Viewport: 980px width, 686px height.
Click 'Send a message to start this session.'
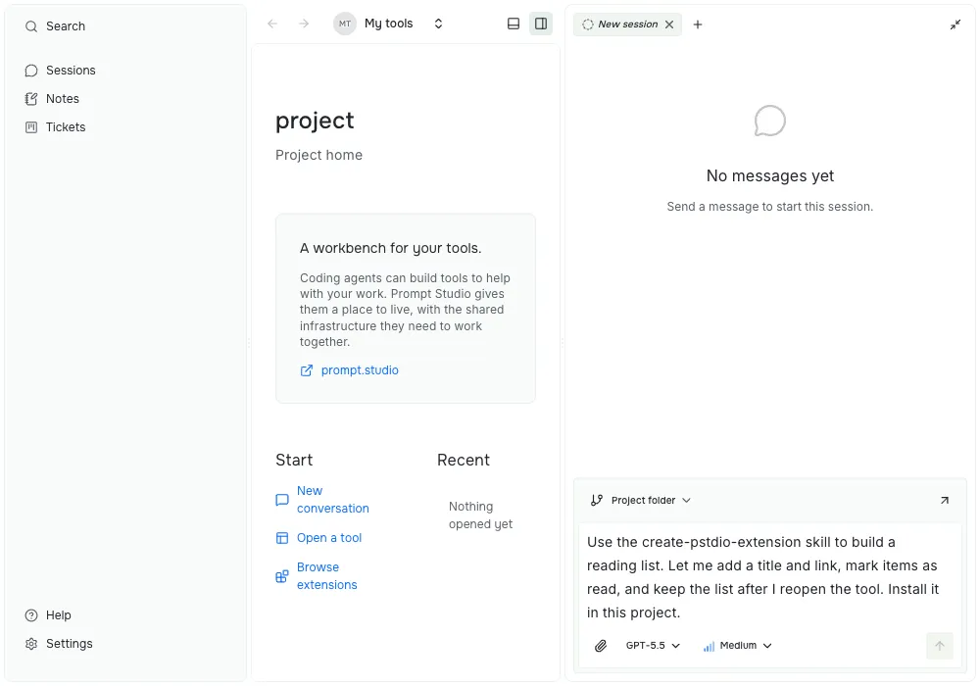(x=770, y=207)
